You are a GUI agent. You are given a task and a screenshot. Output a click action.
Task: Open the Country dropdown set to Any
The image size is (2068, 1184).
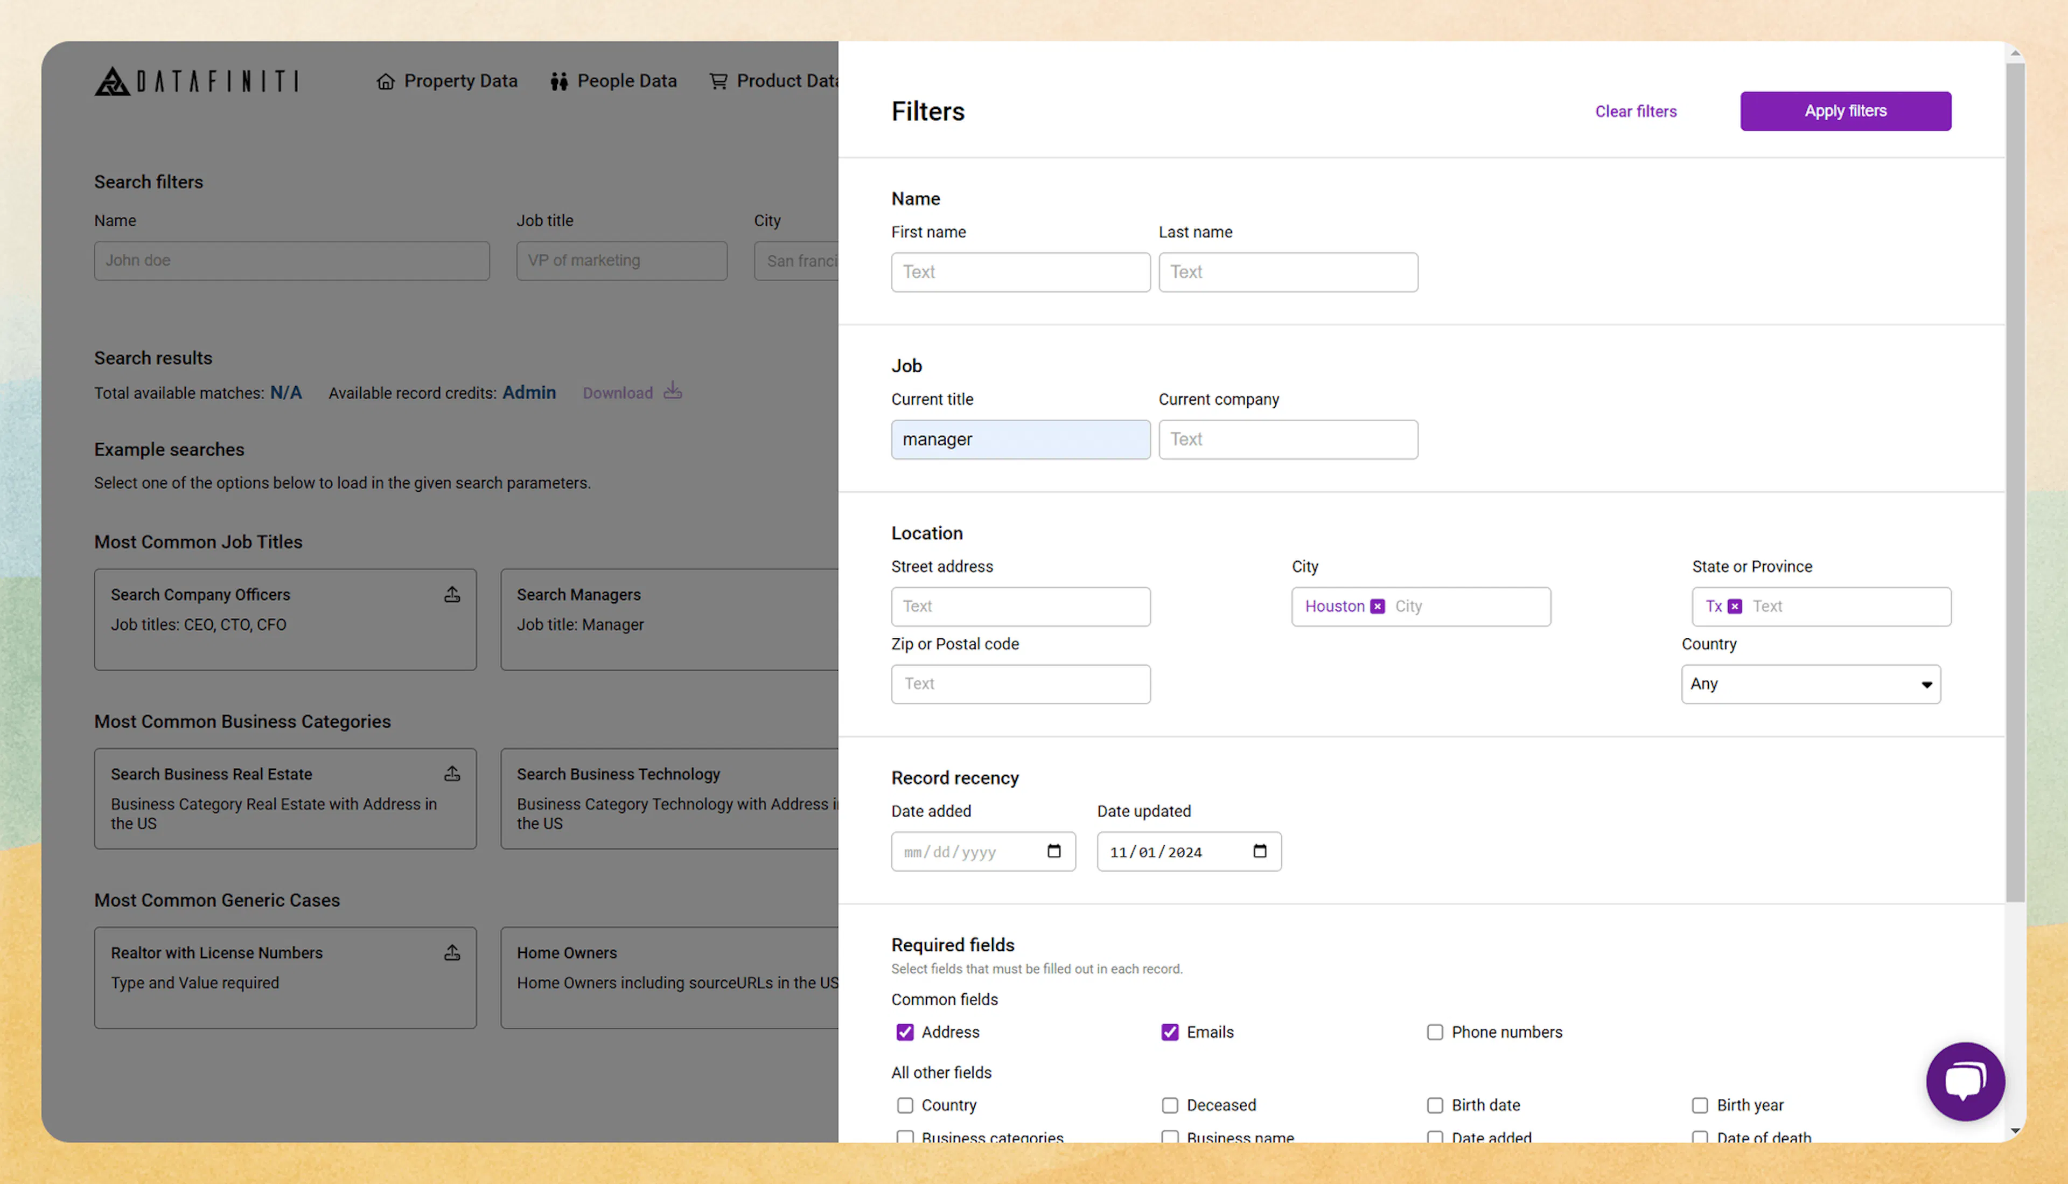coord(1811,684)
